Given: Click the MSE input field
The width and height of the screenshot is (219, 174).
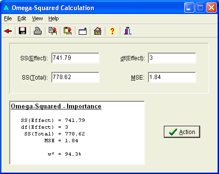Looking at the screenshot, I should [172, 77].
